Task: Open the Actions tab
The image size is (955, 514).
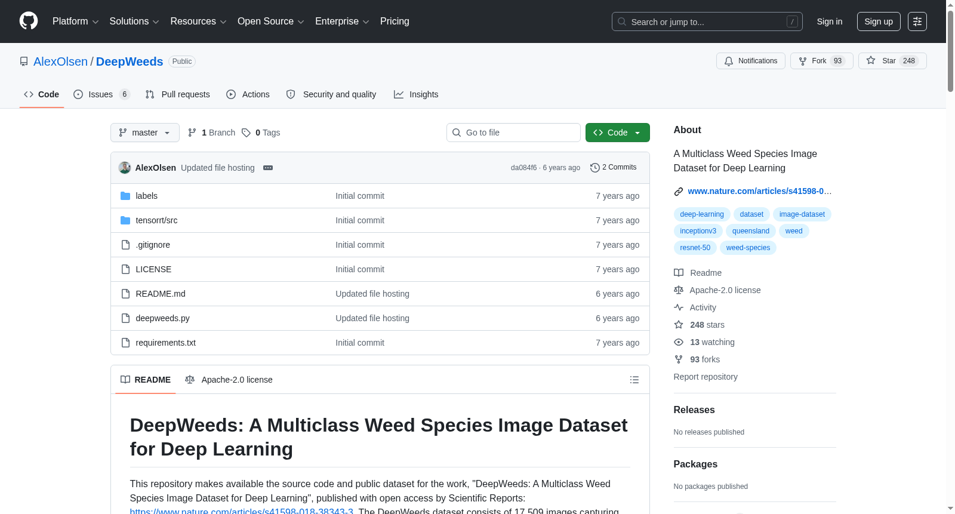Action: [x=248, y=94]
